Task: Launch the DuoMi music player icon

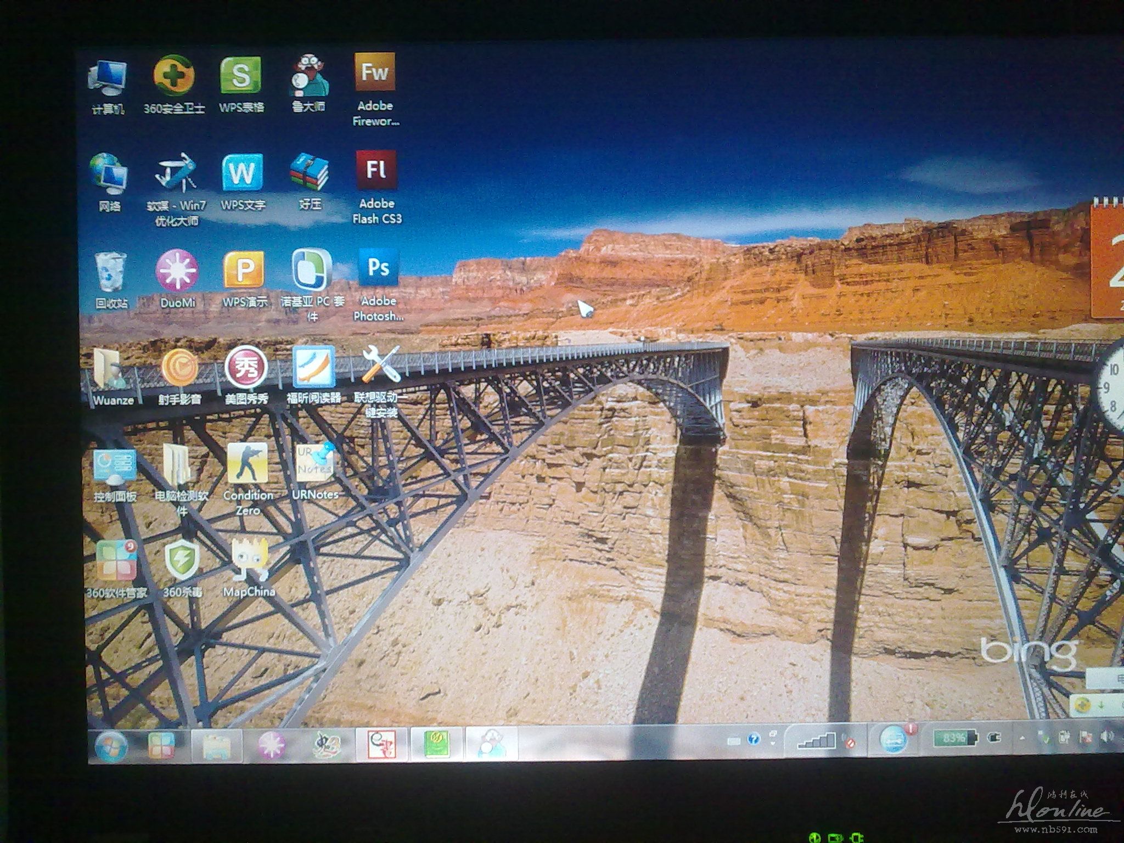Action: point(177,271)
